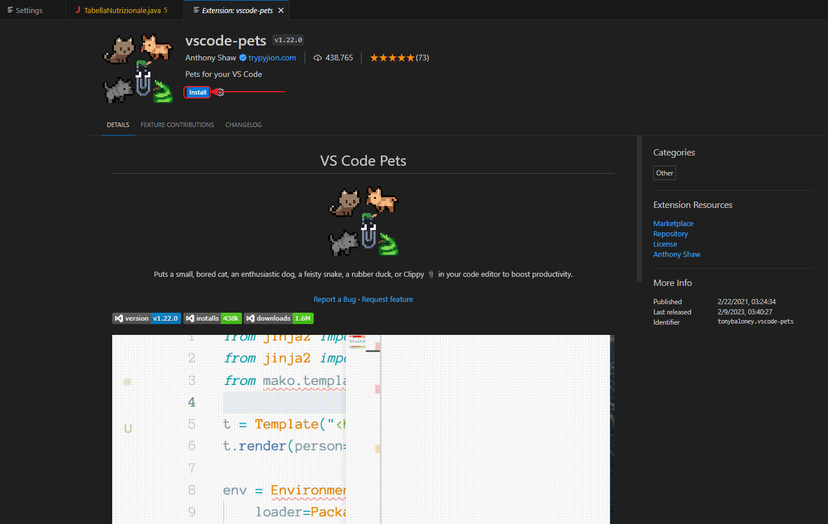Open the FEATURE CONTRIBUTIONS tab
The width and height of the screenshot is (828, 524).
(178, 125)
